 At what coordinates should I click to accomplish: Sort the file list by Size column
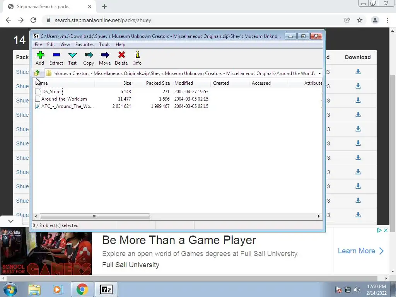point(114,83)
